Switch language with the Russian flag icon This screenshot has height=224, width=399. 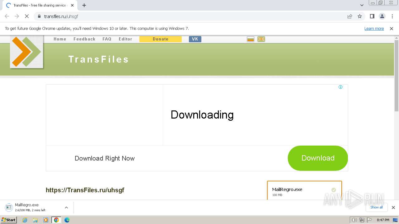251,39
